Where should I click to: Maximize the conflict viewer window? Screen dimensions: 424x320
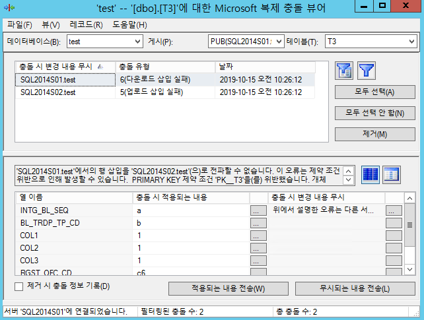(x=382, y=6)
